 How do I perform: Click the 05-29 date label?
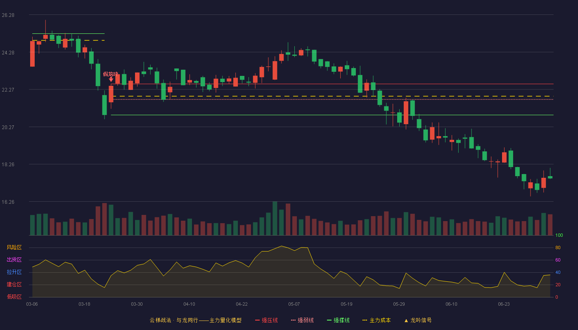(399, 304)
